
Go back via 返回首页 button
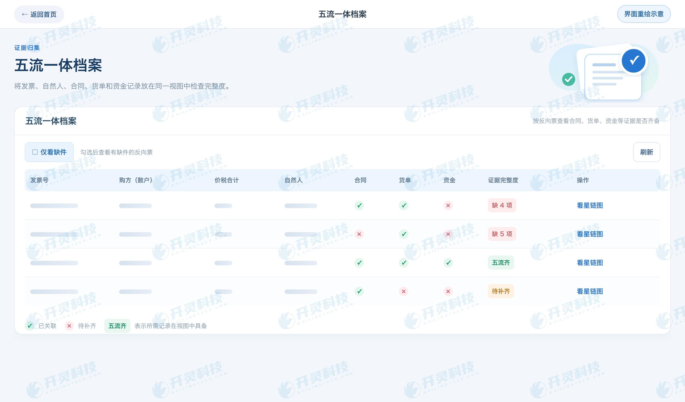point(39,14)
